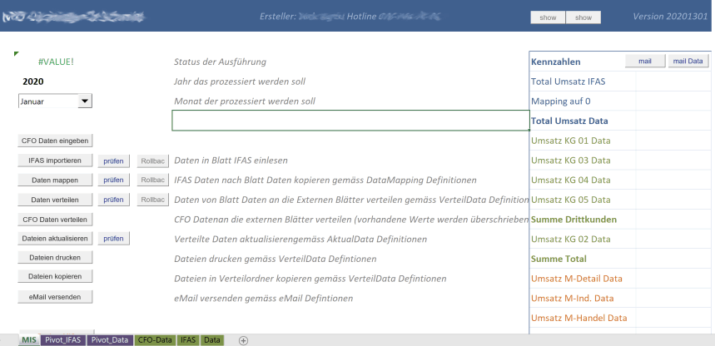The width and height of the screenshot is (715, 346).
Task: Select the Umsatz KG 03 Data cell
Action: [x=583, y=161]
